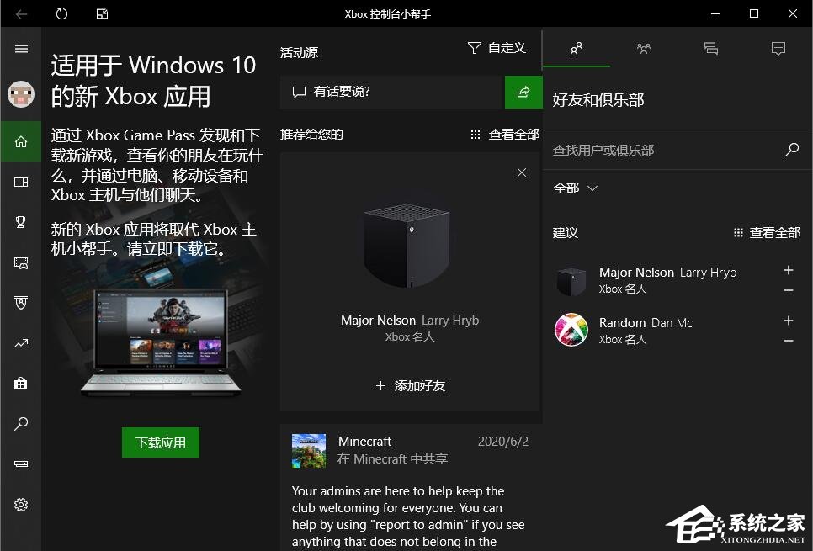Click the search magnifier in sidebar
The image size is (813, 551).
pyautogui.click(x=21, y=423)
